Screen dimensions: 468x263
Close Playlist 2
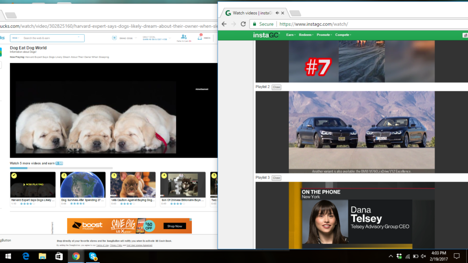tap(277, 87)
